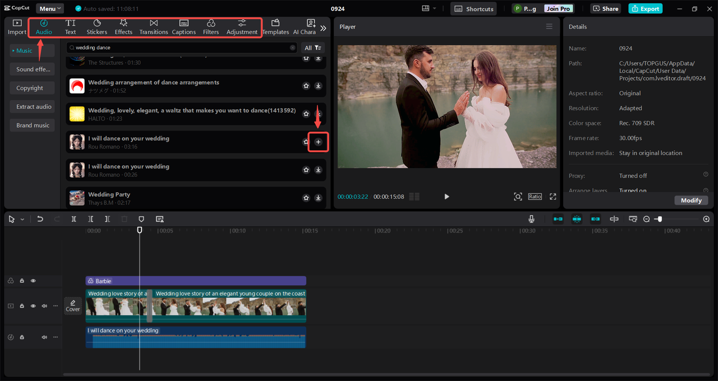Export the project
Screen dimensions: 718x381
[x=645, y=9]
